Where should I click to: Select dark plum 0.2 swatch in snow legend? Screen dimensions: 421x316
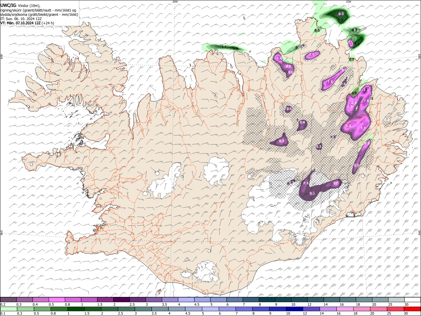coord(8,300)
